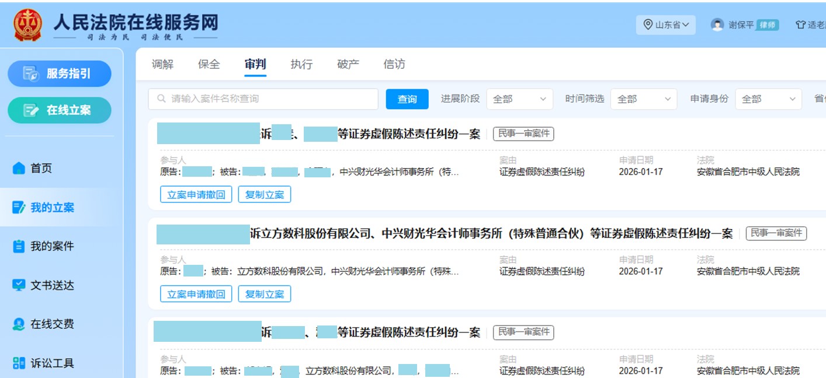This screenshot has width=826, height=378.
Task: Click clipboard icon beside 我的案件
Action: click(19, 246)
